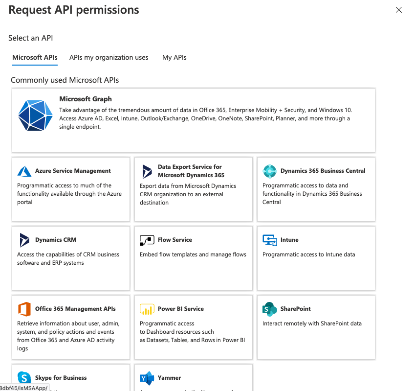Click the Azure Service Management icon

(x=24, y=171)
